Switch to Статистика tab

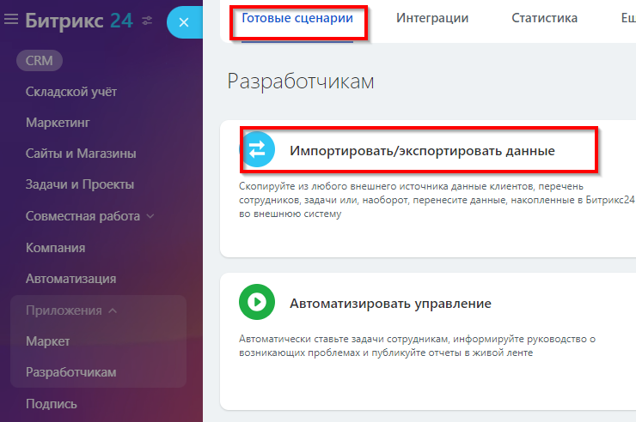(544, 18)
